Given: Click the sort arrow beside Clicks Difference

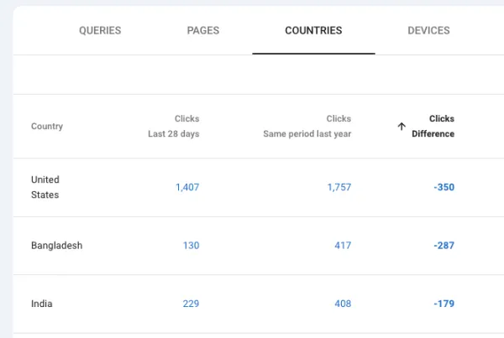Looking at the screenshot, I should (x=402, y=126).
